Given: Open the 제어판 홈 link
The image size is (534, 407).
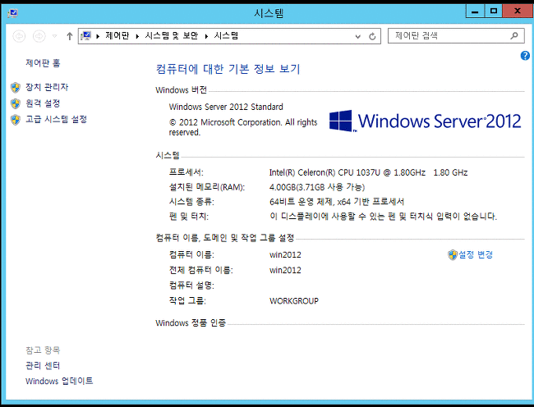Looking at the screenshot, I should pos(43,63).
